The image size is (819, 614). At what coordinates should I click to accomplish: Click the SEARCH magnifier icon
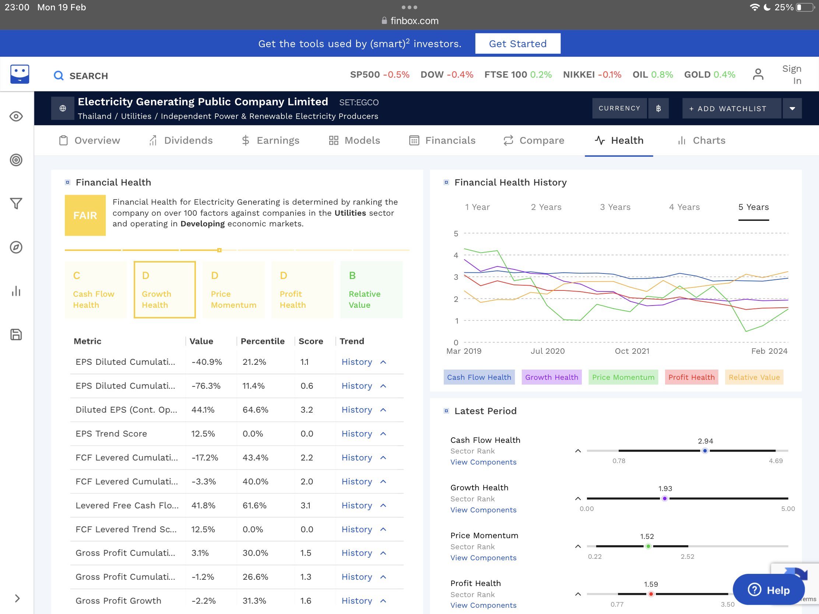(59, 75)
